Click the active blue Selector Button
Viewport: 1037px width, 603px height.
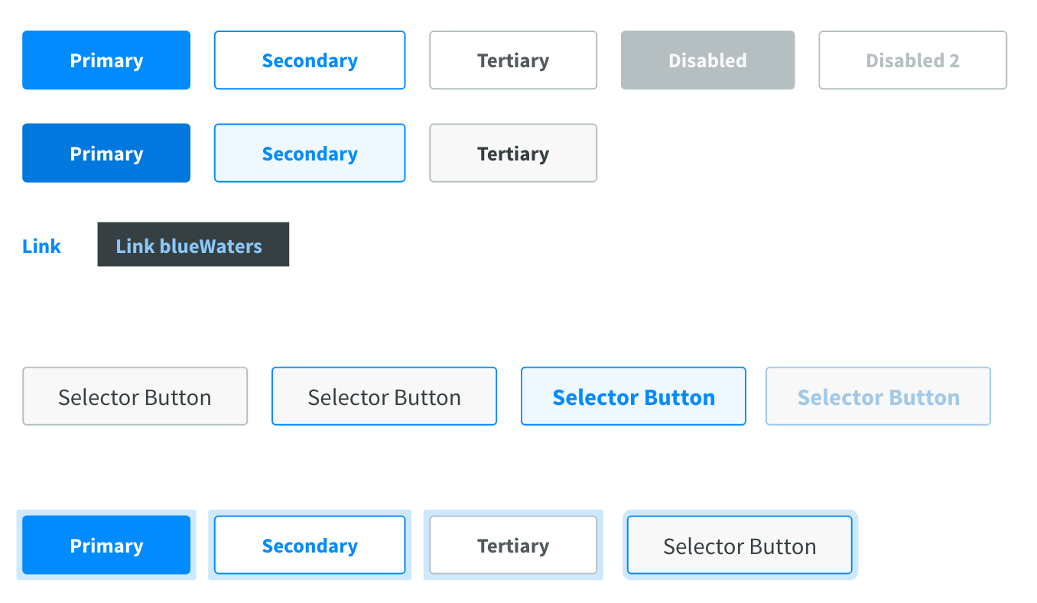click(633, 396)
